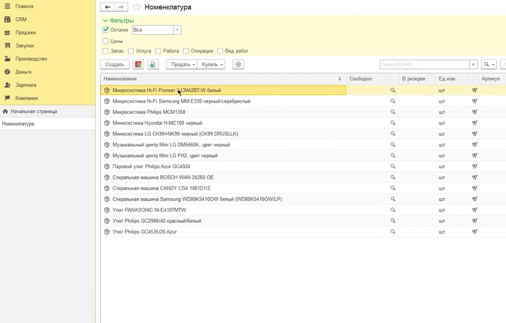Clear the search field with X
506x323 pixels.
click(x=473, y=64)
